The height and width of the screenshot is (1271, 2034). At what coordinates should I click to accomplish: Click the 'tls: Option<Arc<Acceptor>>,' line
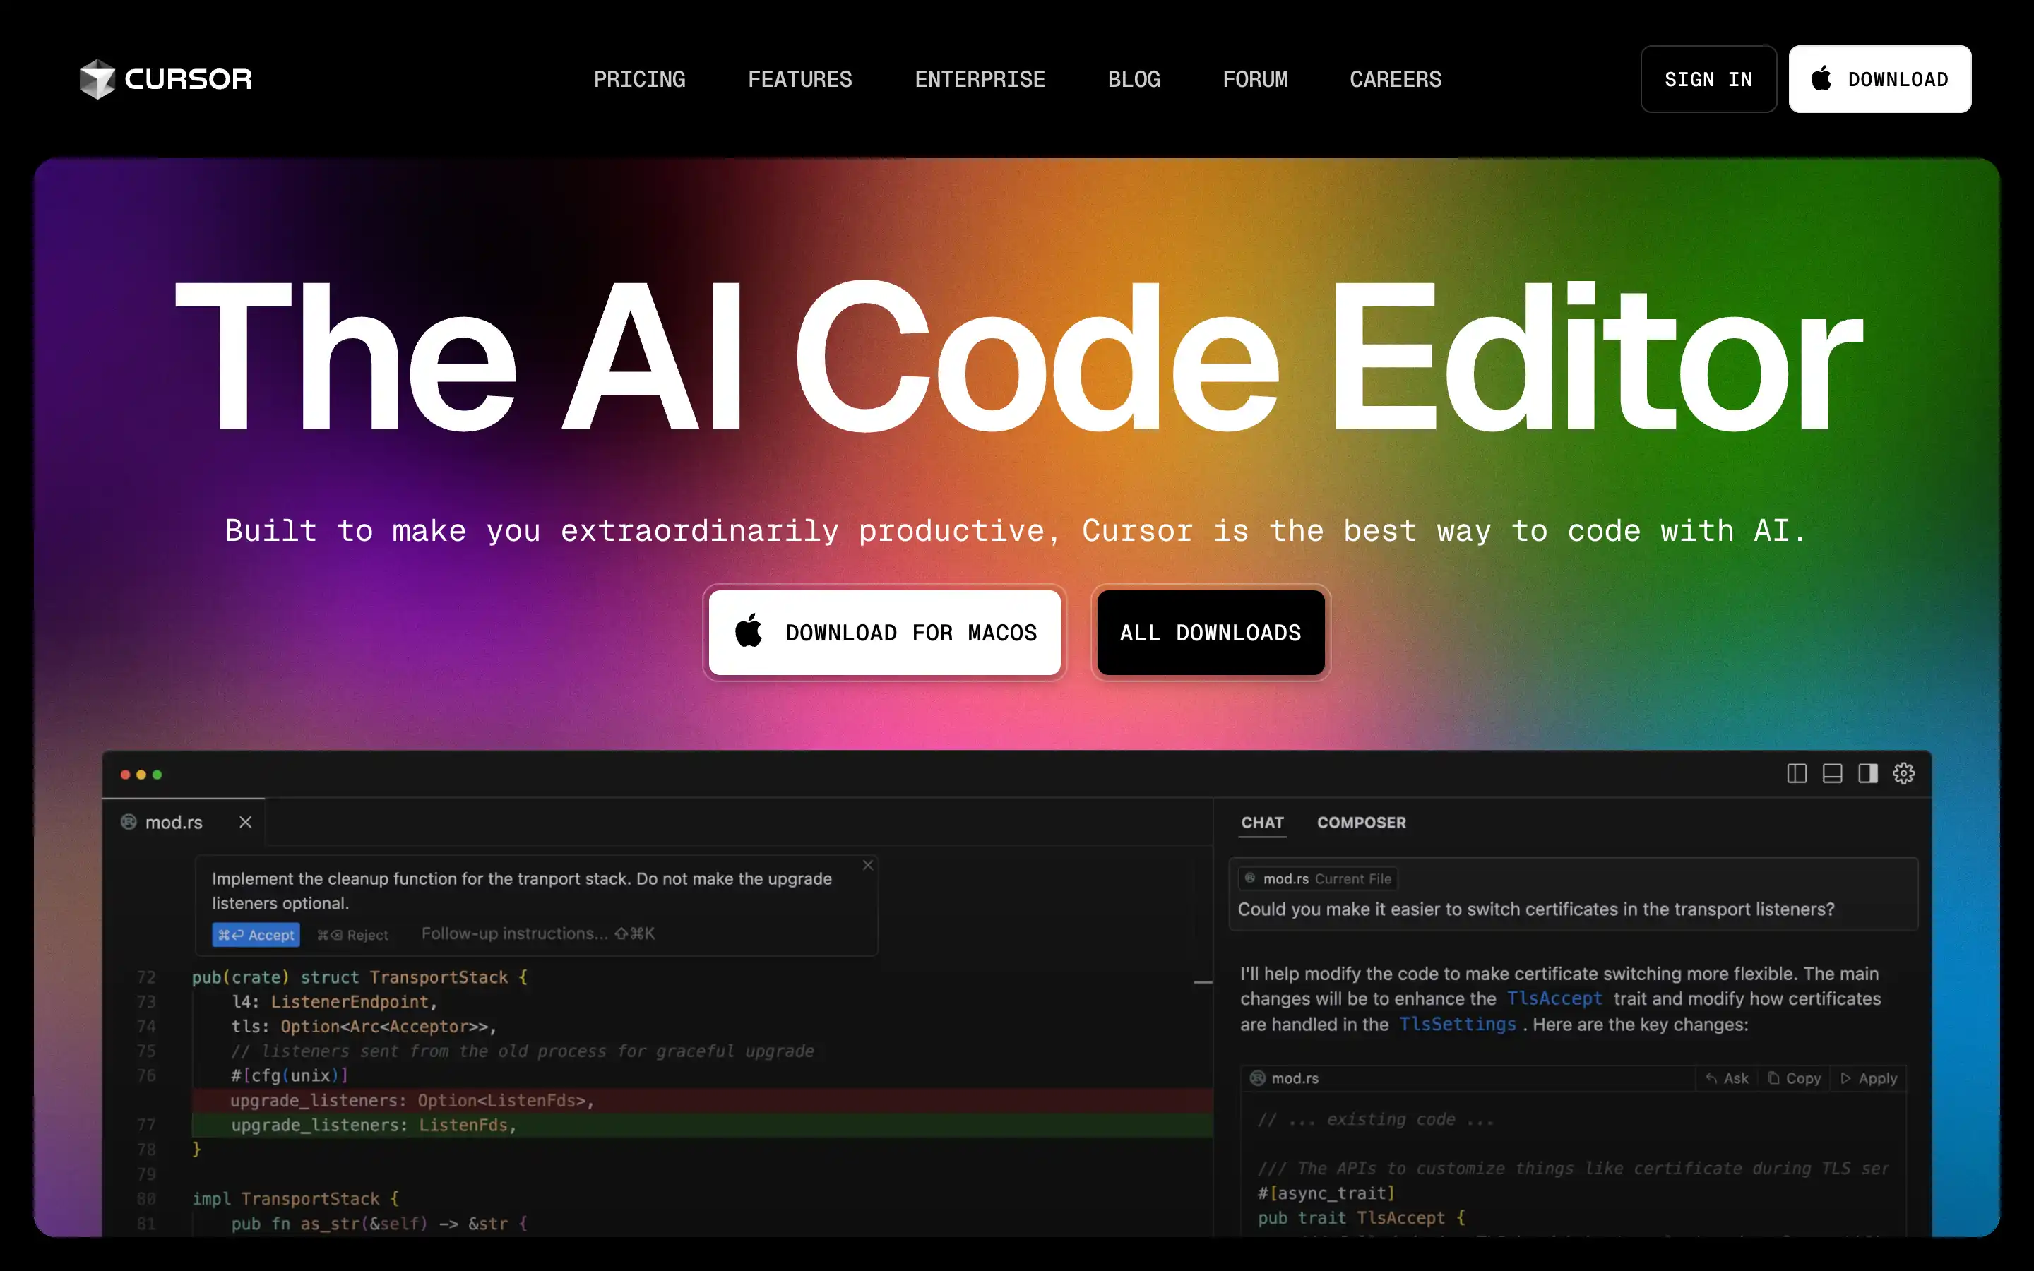(364, 1027)
